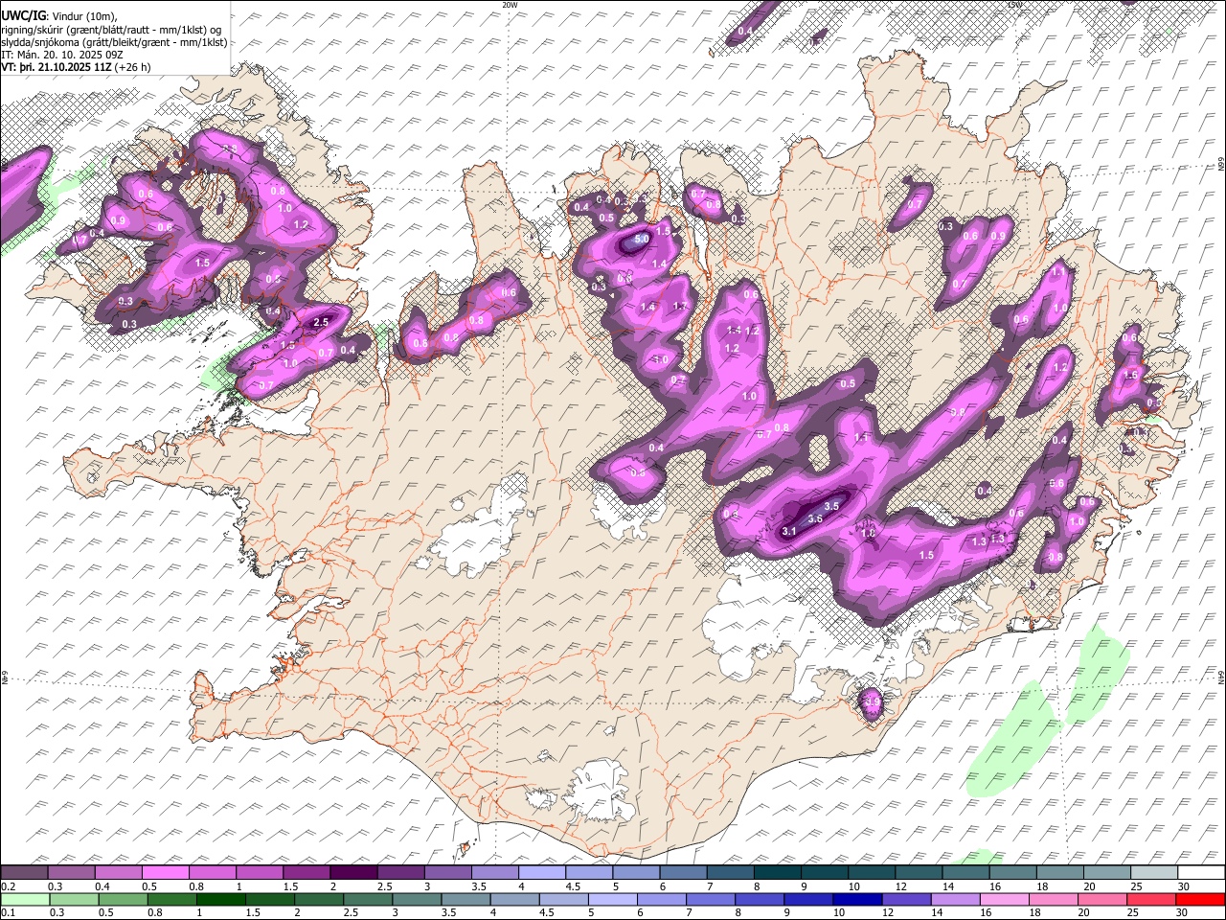Click the title text 'UWC/IG: Vindur (10m),'
The width and height of the screenshot is (1226, 920).
tap(58, 15)
